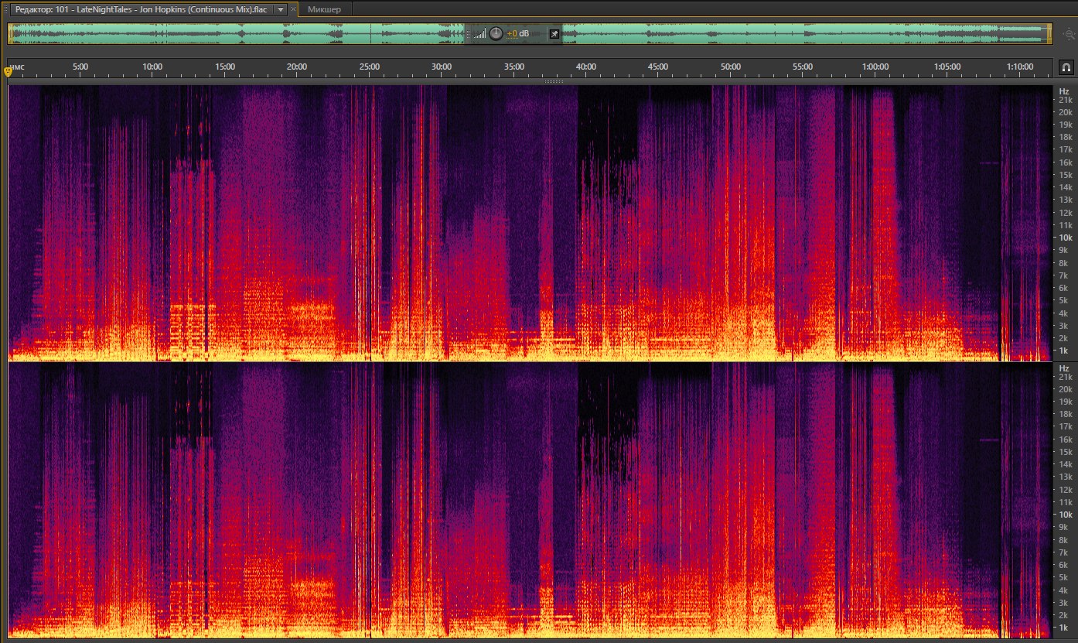Click right handle of overview navigator

click(1049, 33)
